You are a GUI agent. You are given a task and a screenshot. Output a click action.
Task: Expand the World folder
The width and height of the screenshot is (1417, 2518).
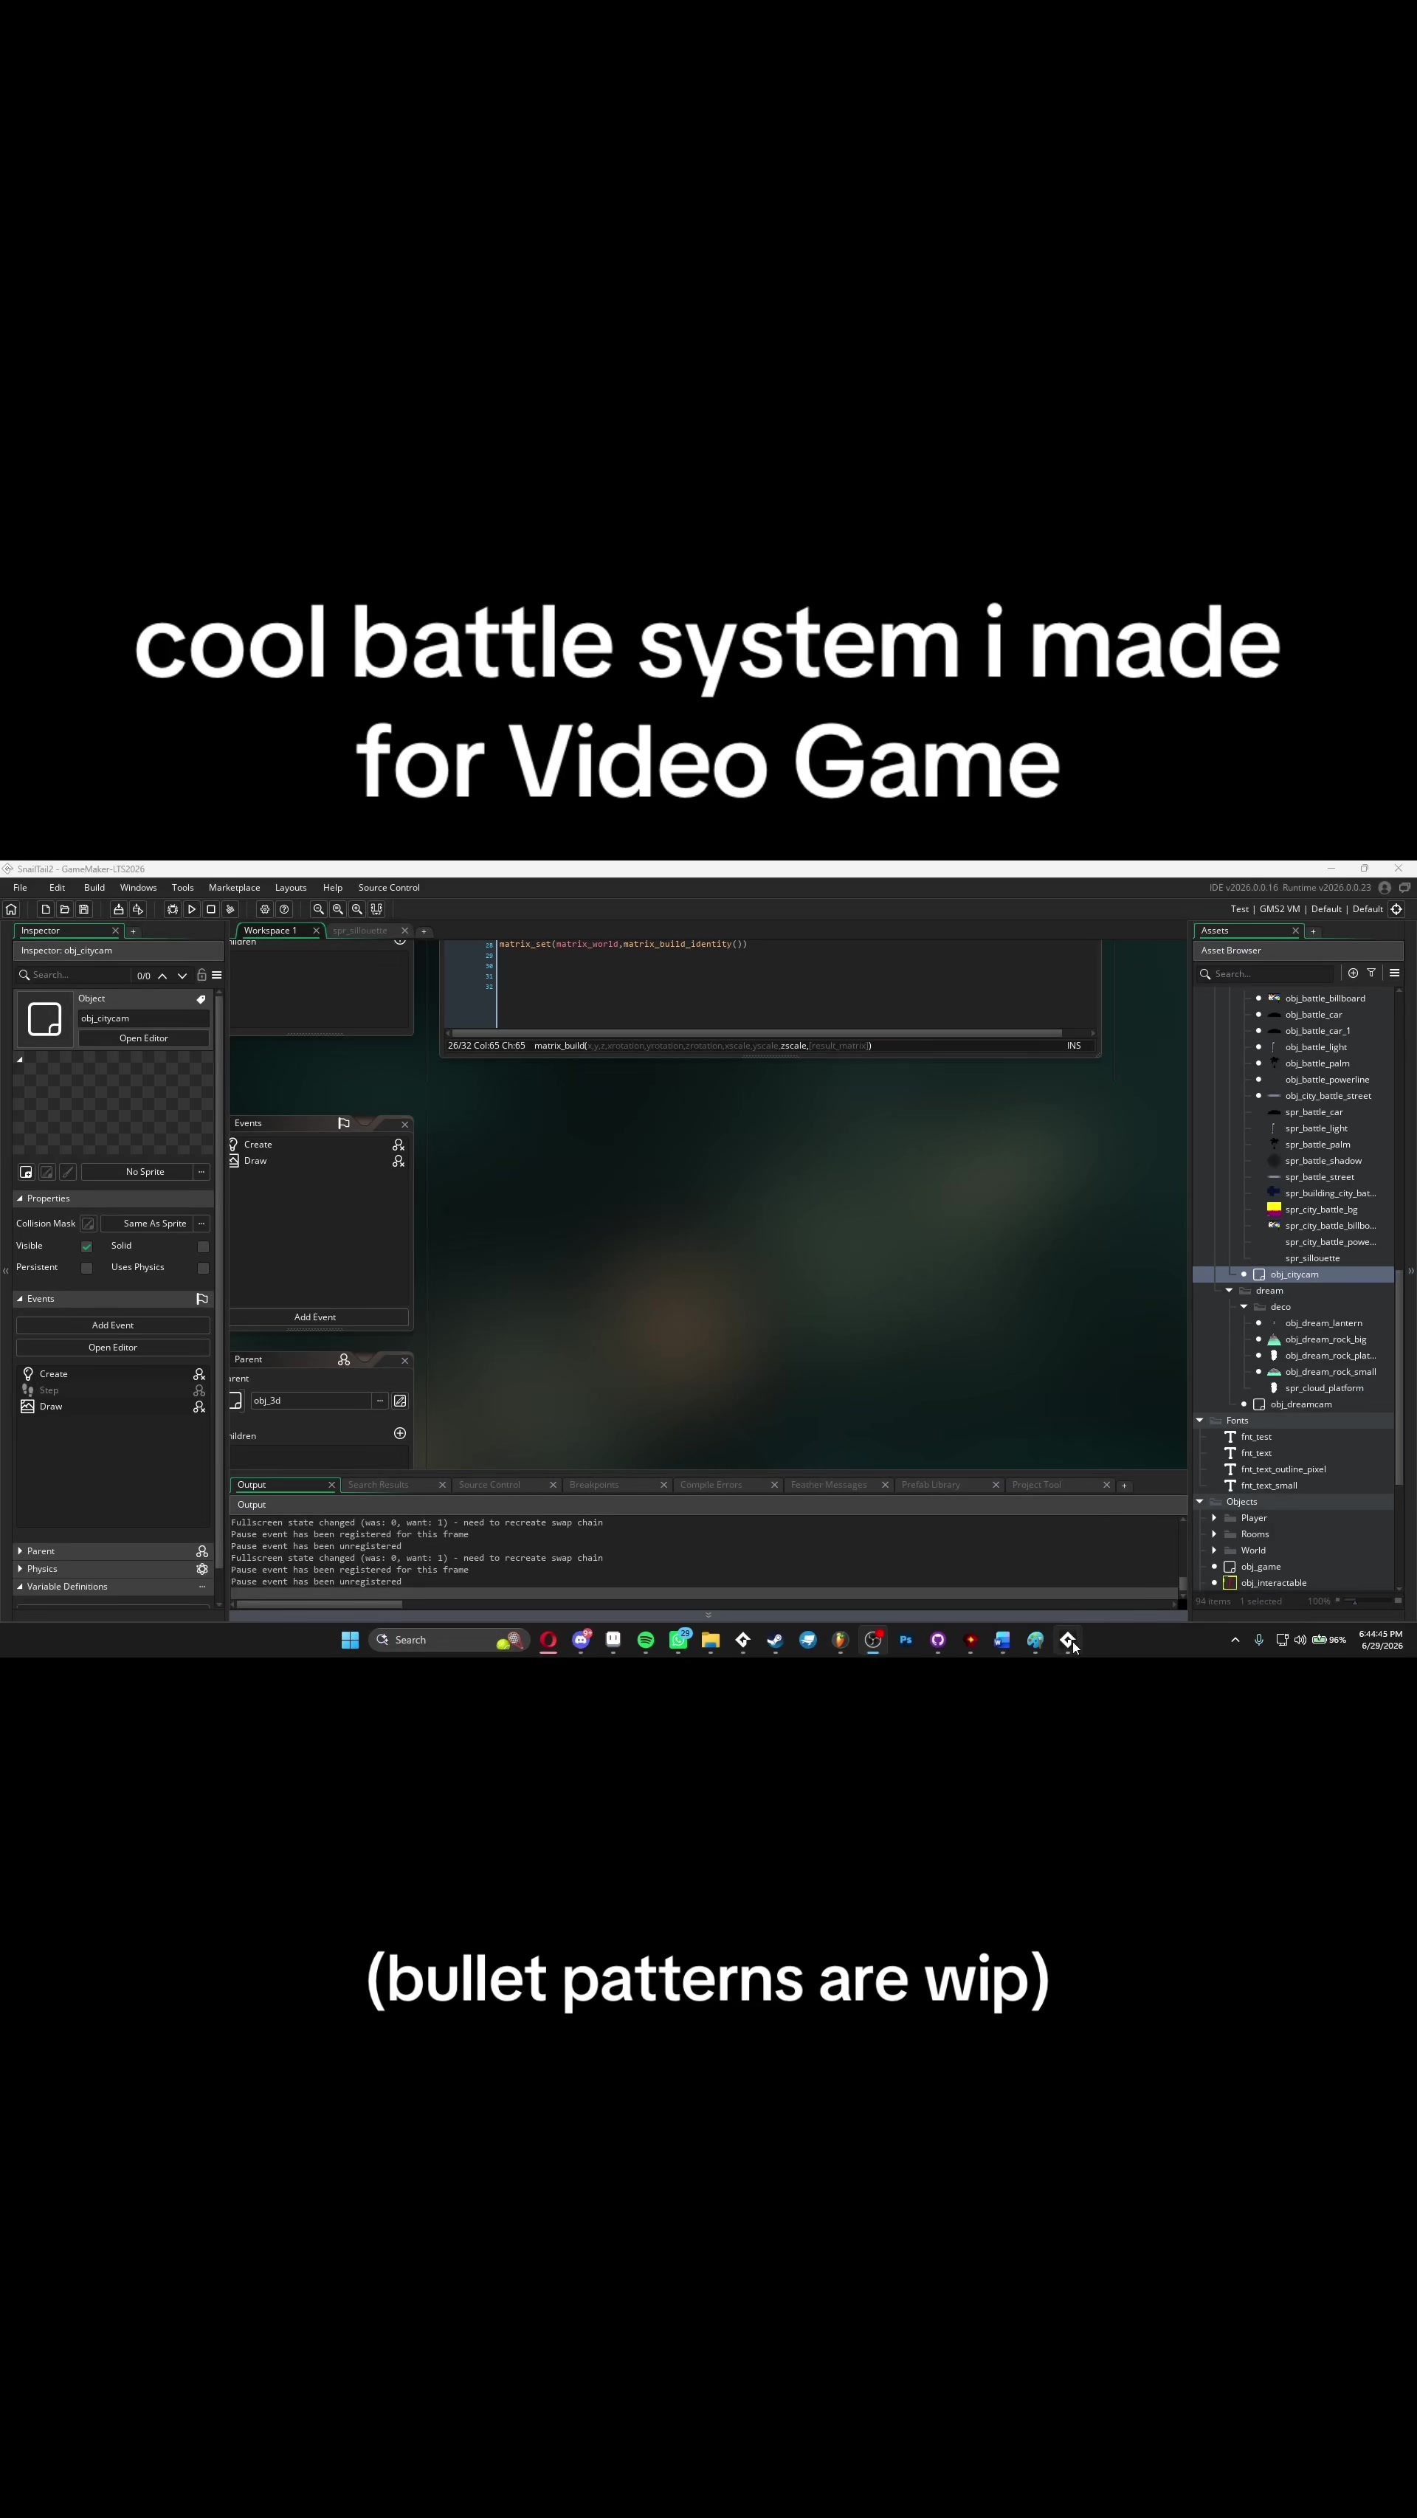click(1215, 1551)
